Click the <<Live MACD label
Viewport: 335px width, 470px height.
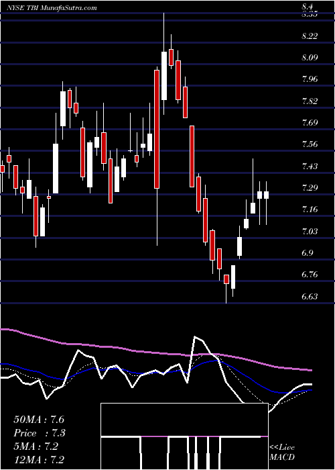[x=282, y=452]
